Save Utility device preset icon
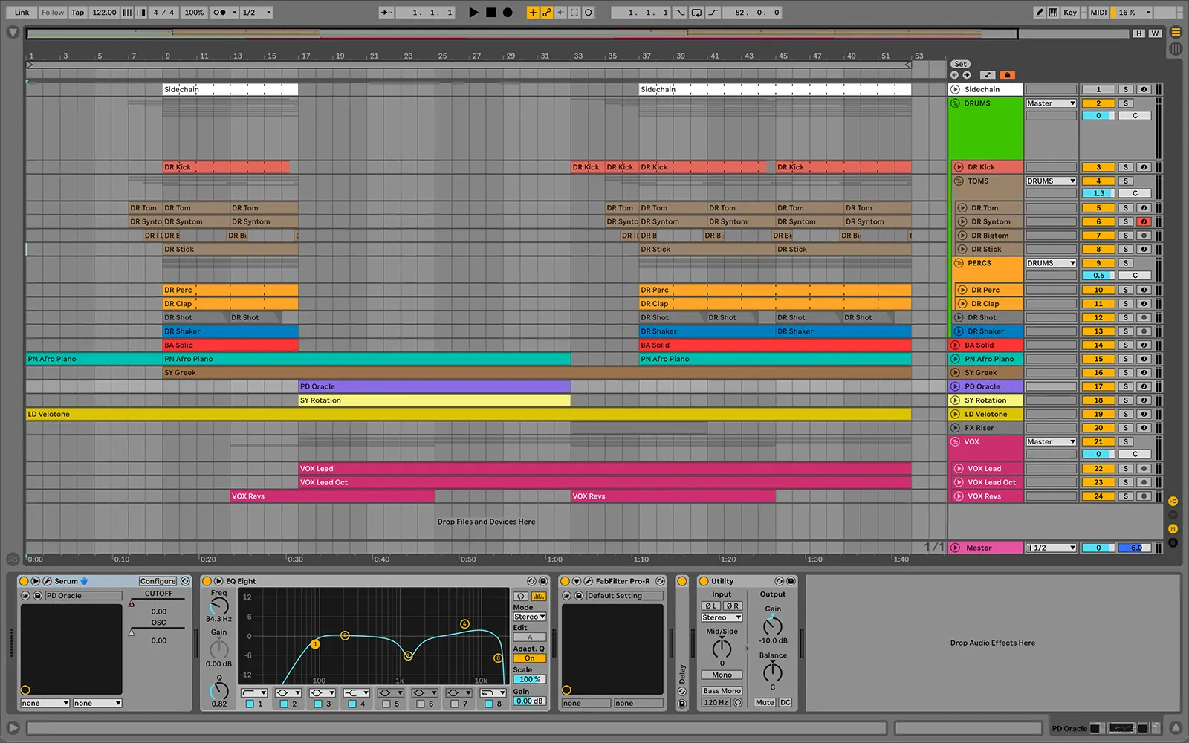The image size is (1189, 743). [791, 581]
